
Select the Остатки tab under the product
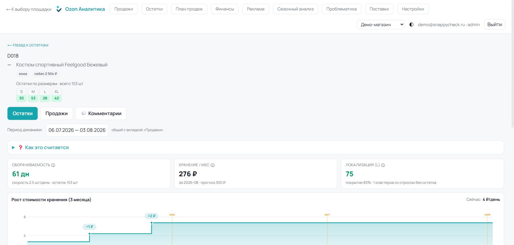[23, 114]
